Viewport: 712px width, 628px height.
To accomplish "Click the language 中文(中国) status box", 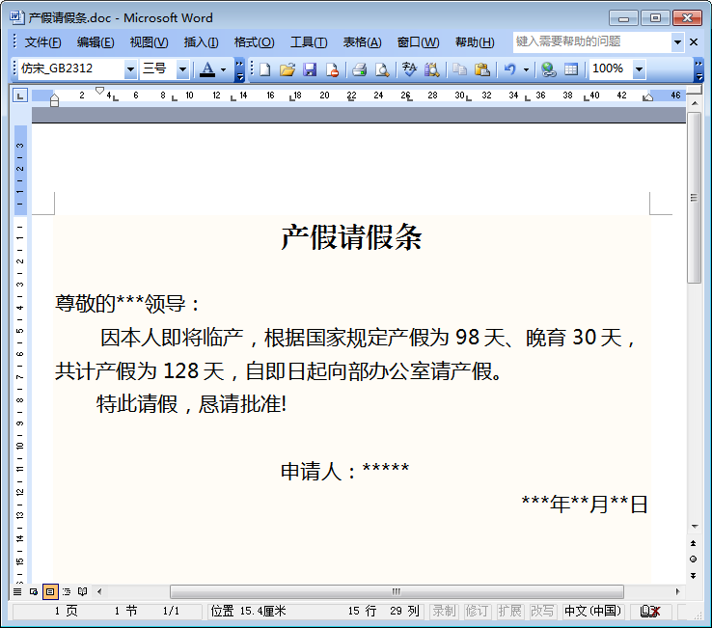I will coord(592,612).
